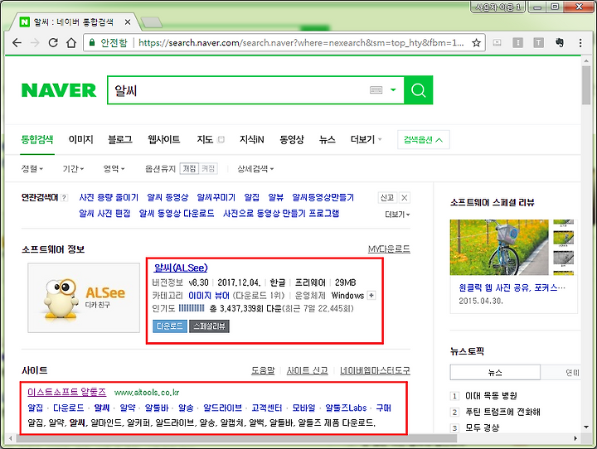Click related search 사진 용량 줄이기
Screen dimensions: 597x449
[x=109, y=197]
